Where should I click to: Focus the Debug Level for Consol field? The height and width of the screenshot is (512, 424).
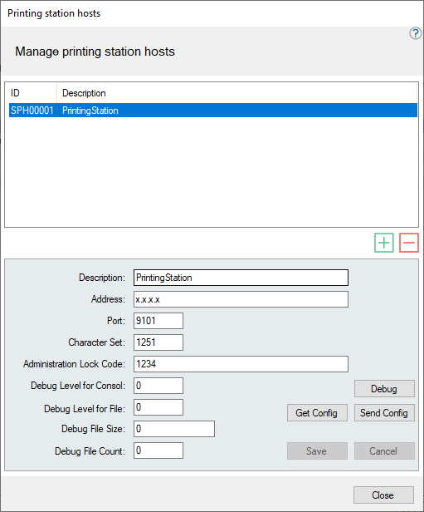tap(158, 386)
